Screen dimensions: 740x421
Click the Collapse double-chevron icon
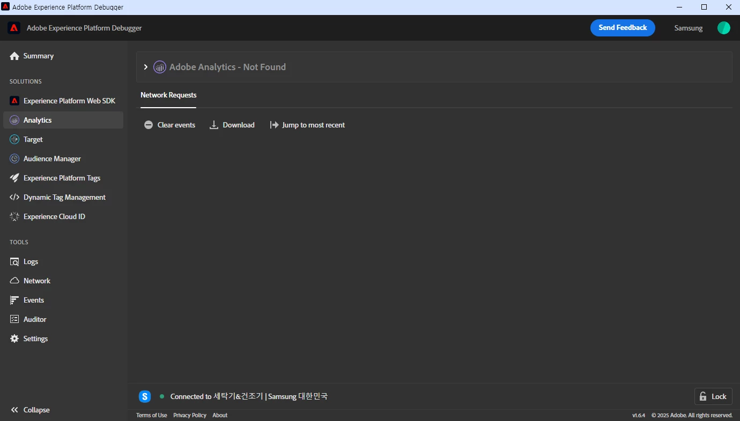(x=14, y=410)
